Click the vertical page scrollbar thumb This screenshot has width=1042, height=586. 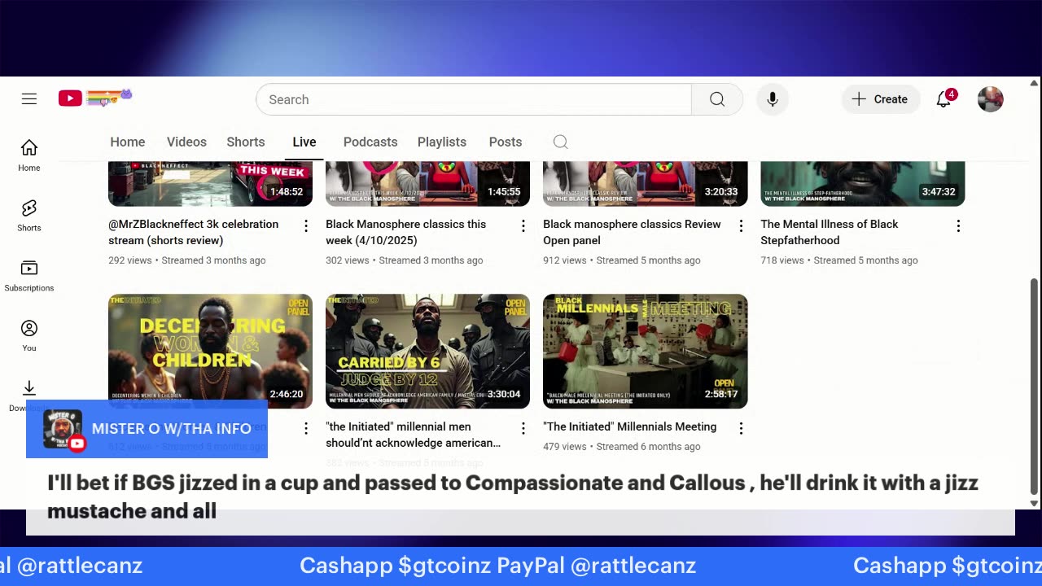[x=1035, y=387]
